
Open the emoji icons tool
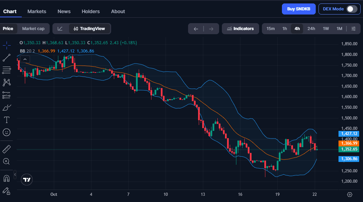pos(7,132)
